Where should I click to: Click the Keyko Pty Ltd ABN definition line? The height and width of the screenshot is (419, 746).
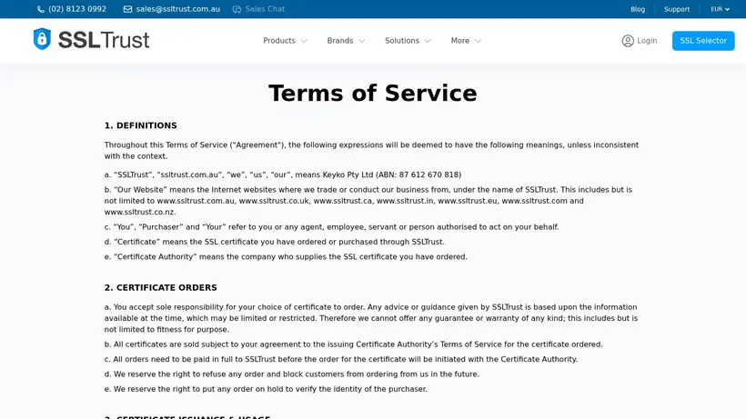point(283,175)
